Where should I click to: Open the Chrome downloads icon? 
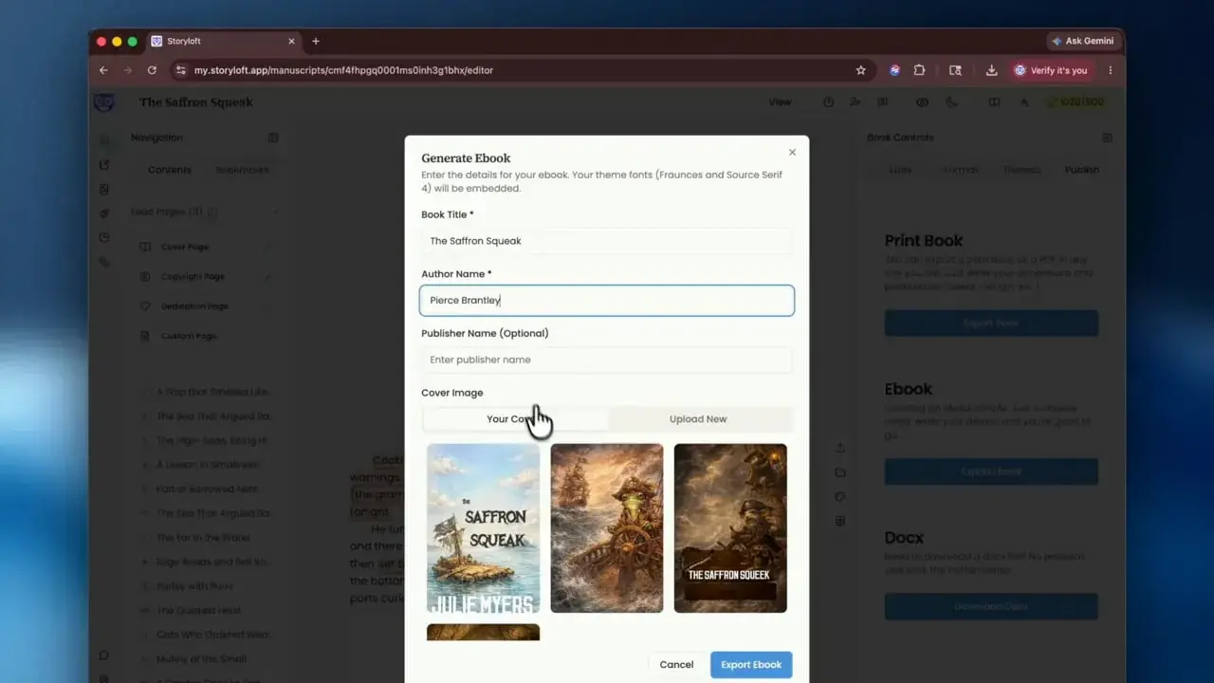[x=991, y=70]
